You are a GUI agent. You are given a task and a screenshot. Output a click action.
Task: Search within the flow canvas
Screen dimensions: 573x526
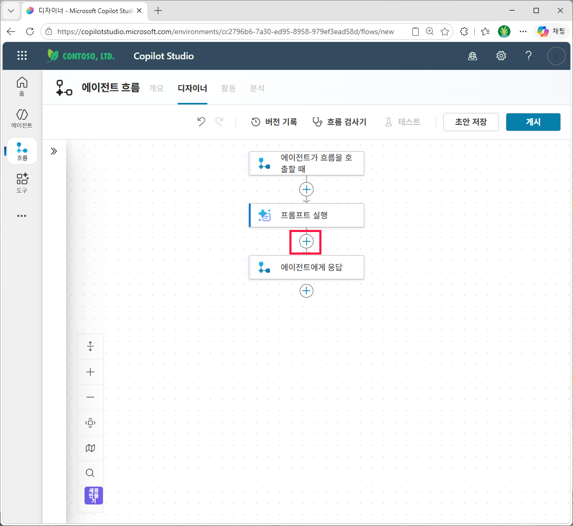click(x=90, y=473)
